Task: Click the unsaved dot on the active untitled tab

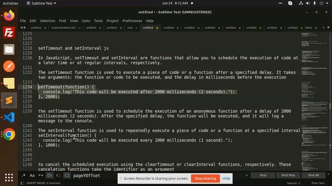Action: pyautogui.click(x=157, y=28)
